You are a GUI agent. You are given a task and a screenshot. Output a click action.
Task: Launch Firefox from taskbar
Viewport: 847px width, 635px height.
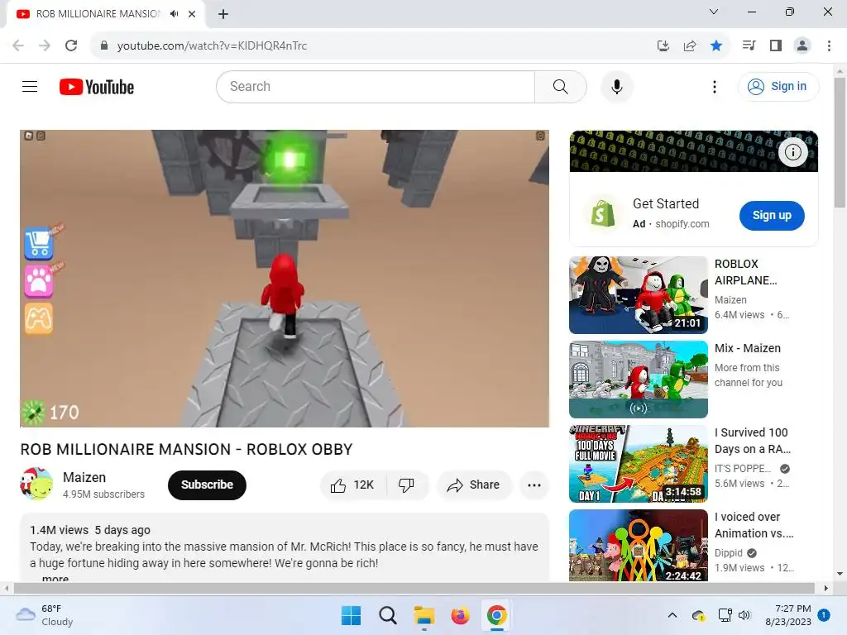tap(460, 615)
